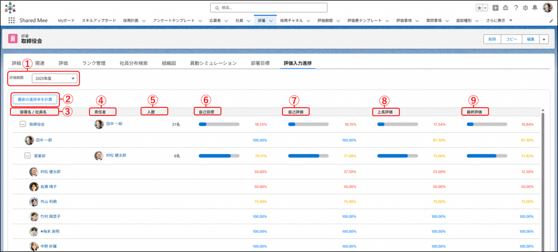Open the dropdown arrow next to 編集
This screenshot has height=252, width=558.
coord(543,39)
